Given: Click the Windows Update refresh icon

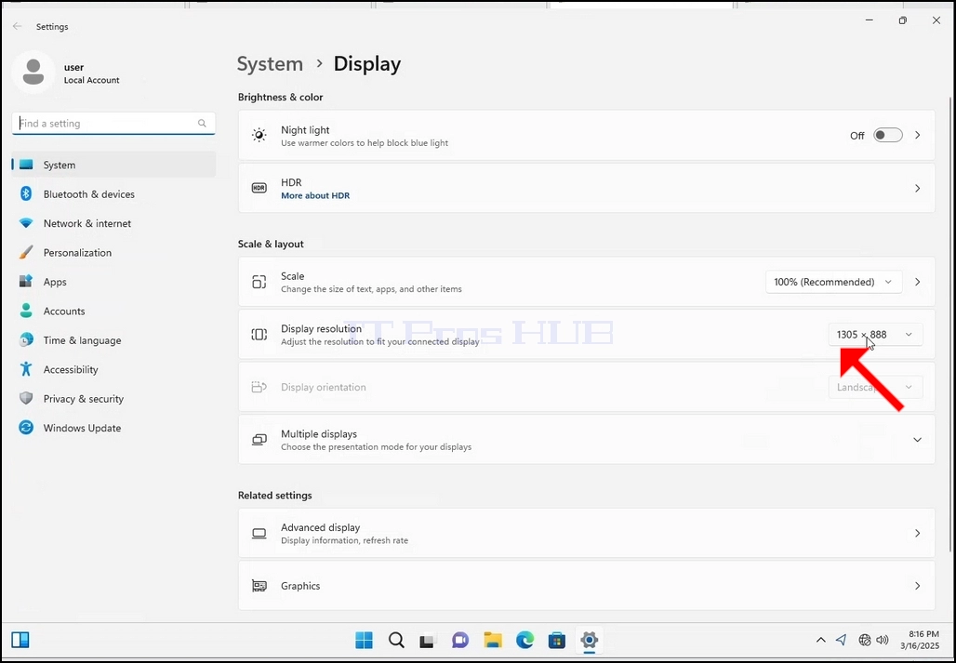Looking at the screenshot, I should pyautogui.click(x=26, y=428).
